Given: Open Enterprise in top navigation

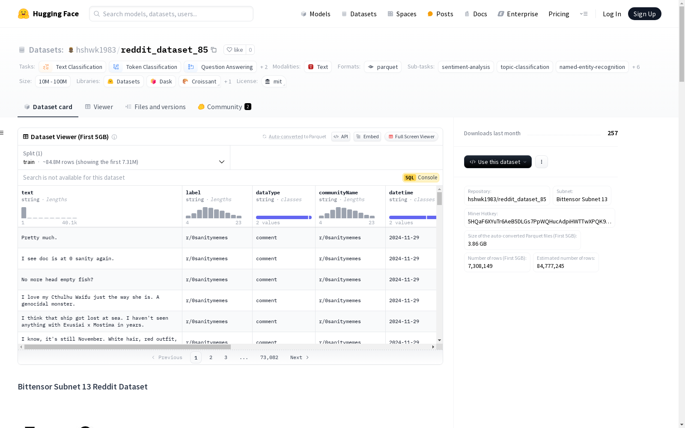Looking at the screenshot, I should click(x=518, y=14).
